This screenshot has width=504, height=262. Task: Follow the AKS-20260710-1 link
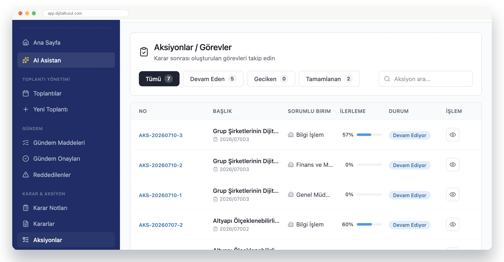(x=160, y=195)
